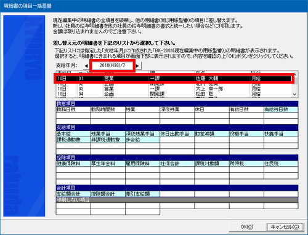Image resolution: width=308 pixels, height=235 pixels.
Task: Click the 印刷しない項目 section header
Action: 177,200
